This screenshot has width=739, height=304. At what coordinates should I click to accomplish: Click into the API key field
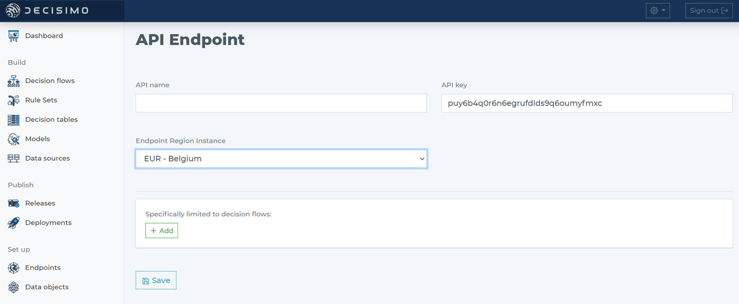coord(587,103)
